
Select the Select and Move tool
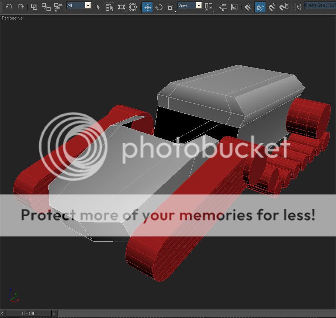pos(147,7)
